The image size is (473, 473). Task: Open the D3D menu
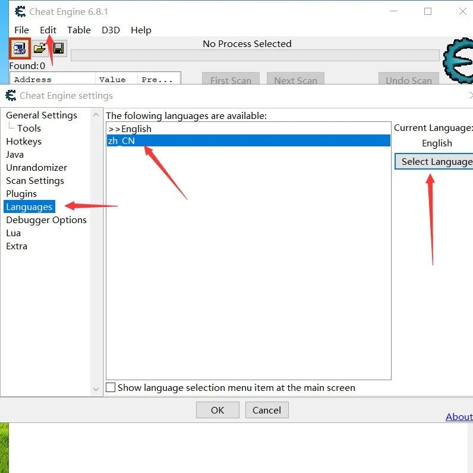(x=111, y=30)
